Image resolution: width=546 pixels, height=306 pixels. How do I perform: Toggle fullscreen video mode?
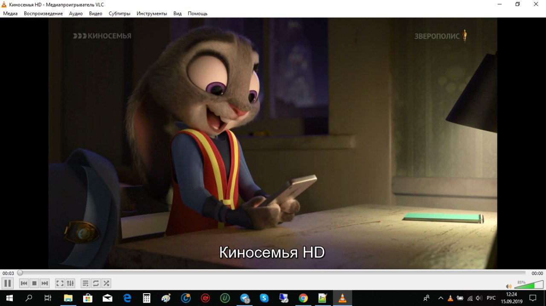pos(60,283)
